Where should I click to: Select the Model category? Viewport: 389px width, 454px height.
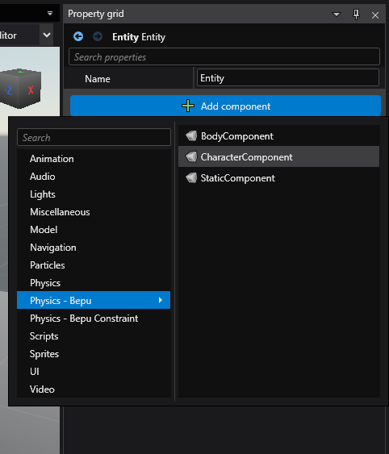[x=94, y=230]
